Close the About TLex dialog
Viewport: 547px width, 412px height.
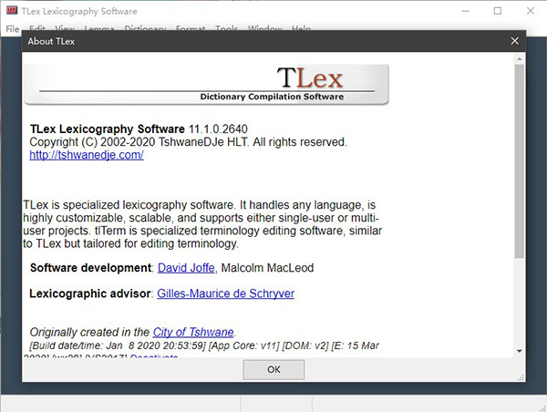click(x=514, y=41)
